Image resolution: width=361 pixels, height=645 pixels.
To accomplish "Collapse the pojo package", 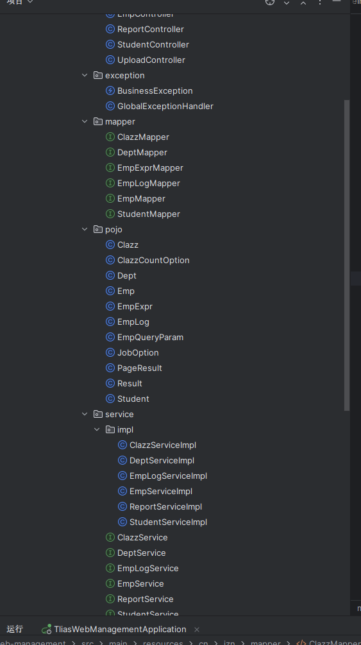I will click(x=85, y=229).
